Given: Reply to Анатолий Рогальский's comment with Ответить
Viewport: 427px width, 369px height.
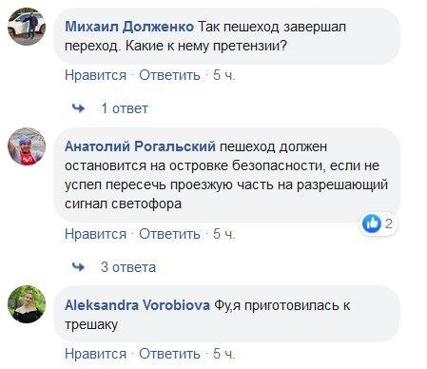Looking at the screenshot, I should click(169, 234).
